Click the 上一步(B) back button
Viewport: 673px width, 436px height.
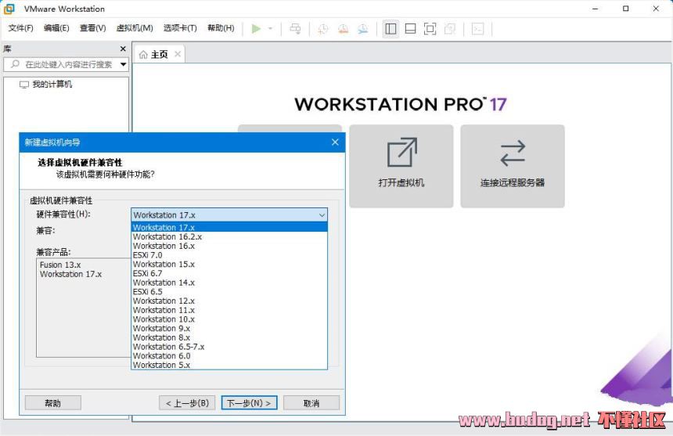(x=187, y=403)
